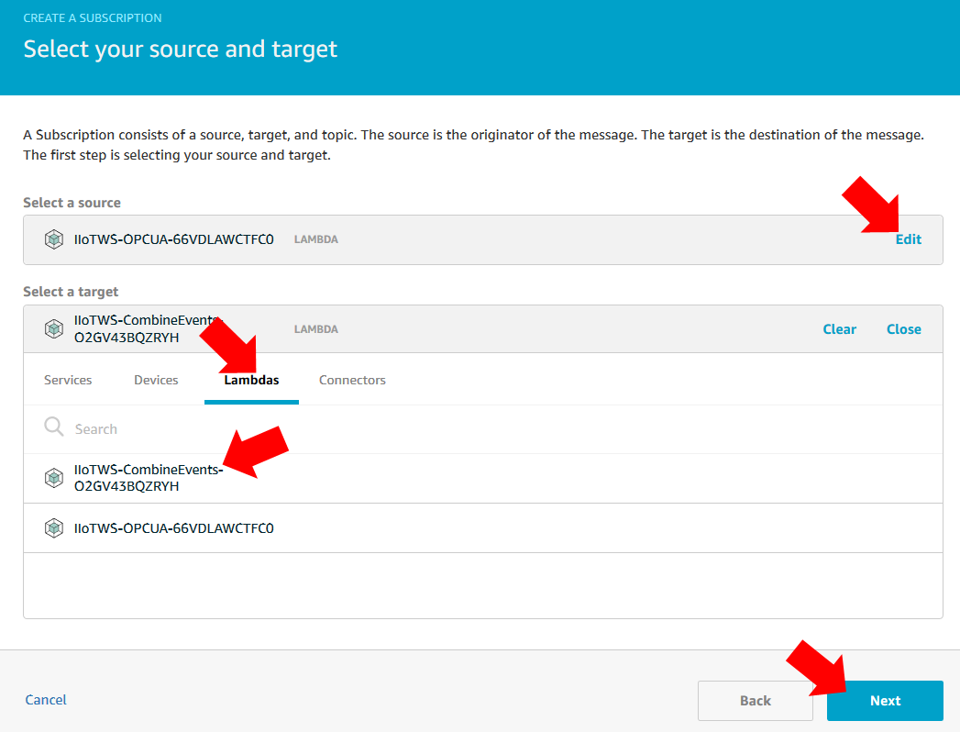Click the source name IIoTWS-OPCUA in the source row

click(x=173, y=239)
